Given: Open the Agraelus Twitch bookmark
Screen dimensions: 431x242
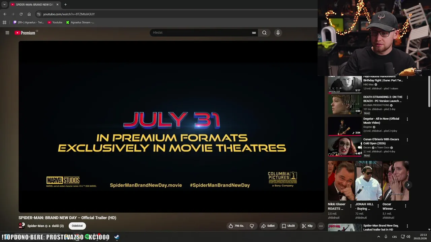Looking at the screenshot, I should [29, 23].
